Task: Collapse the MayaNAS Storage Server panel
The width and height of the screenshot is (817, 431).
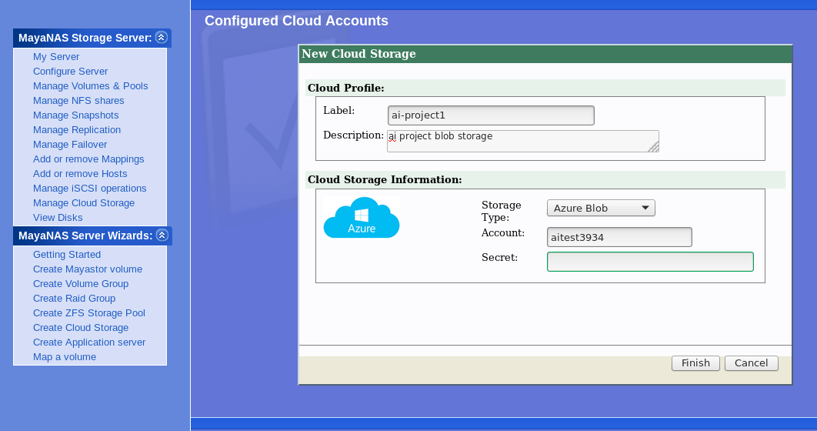Action: 161,37
